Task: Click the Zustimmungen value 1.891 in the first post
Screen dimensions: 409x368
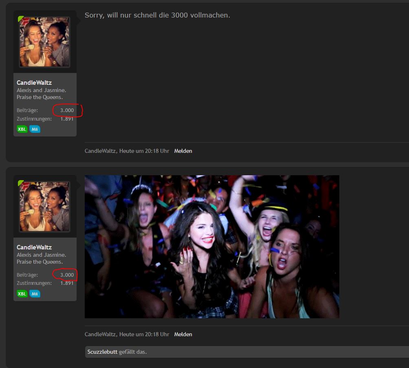Action: (x=67, y=119)
